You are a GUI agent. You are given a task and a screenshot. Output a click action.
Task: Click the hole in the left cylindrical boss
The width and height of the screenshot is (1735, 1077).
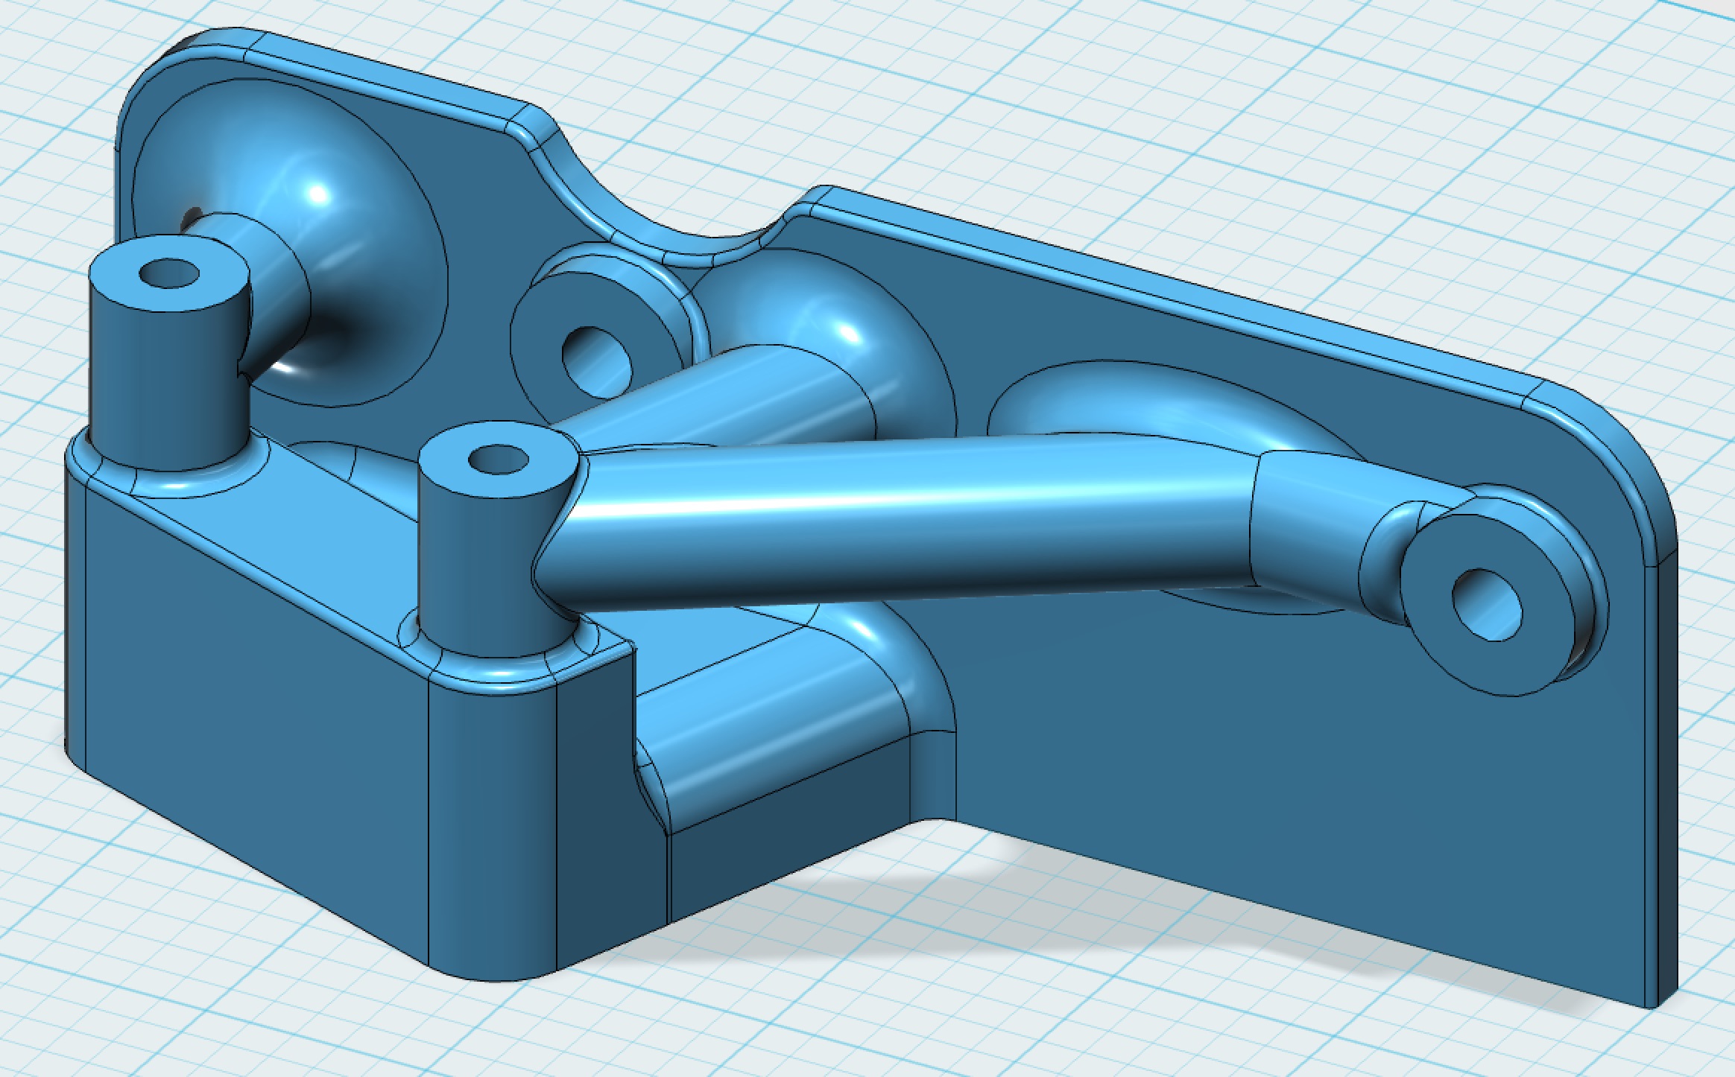click(x=170, y=273)
